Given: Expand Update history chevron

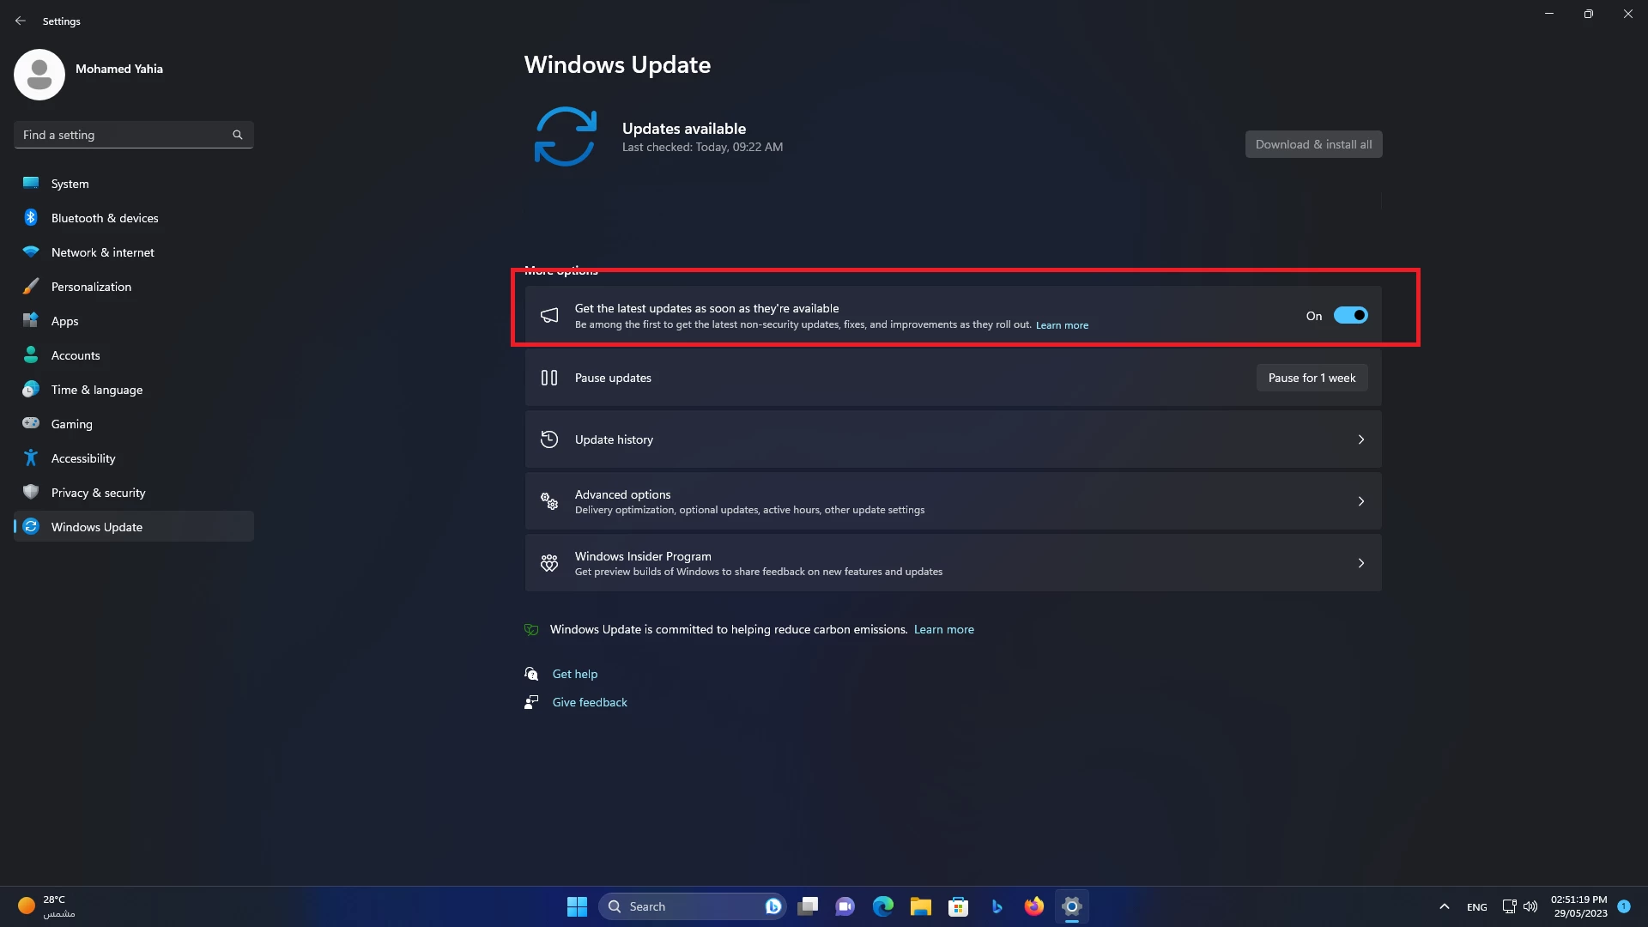Looking at the screenshot, I should 1361,439.
